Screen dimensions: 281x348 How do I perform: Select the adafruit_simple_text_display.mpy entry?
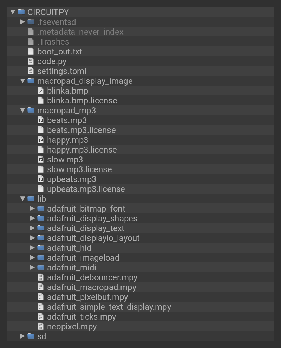[109, 307]
